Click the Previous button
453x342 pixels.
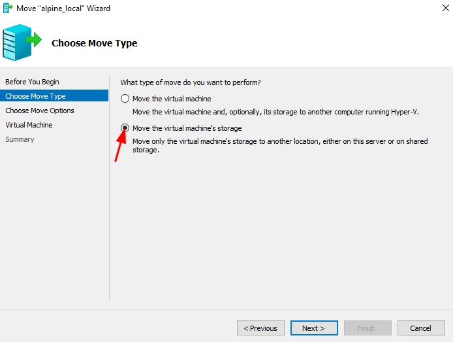(x=260, y=328)
